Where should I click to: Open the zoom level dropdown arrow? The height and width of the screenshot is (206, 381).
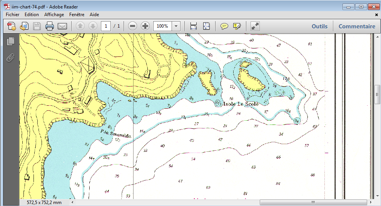coord(176,26)
